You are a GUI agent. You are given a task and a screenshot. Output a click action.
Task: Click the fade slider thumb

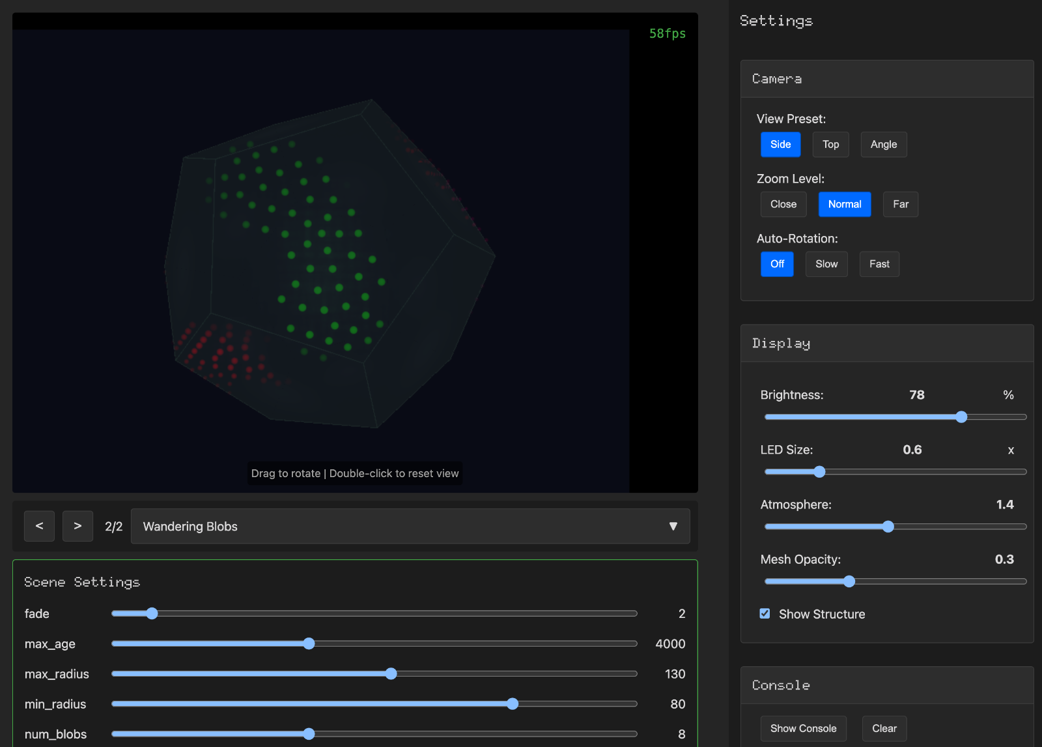[x=152, y=613]
